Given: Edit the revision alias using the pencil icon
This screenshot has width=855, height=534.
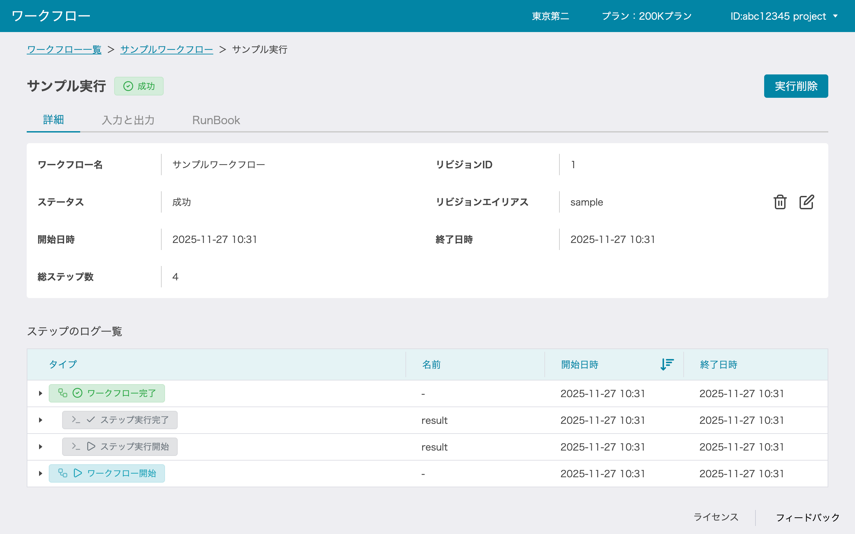Looking at the screenshot, I should [806, 202].
